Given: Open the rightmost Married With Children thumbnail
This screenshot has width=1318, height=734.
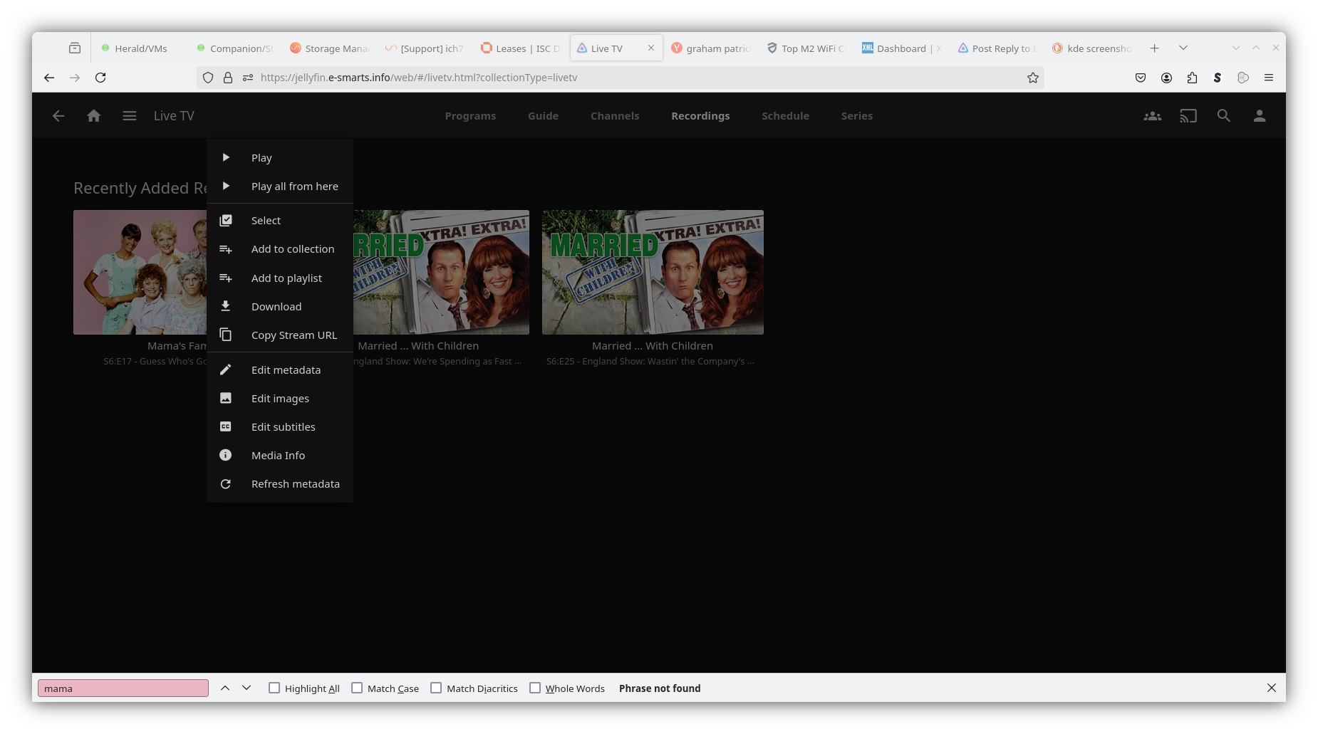Looking at the screenshot, I should [x=652, y=272].
